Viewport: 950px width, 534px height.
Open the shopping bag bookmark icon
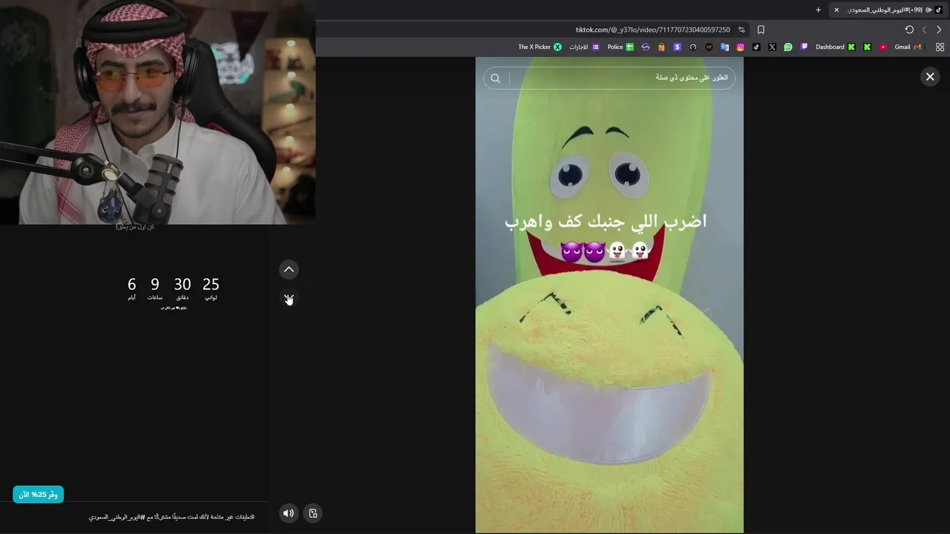click(x=661, y=47)
